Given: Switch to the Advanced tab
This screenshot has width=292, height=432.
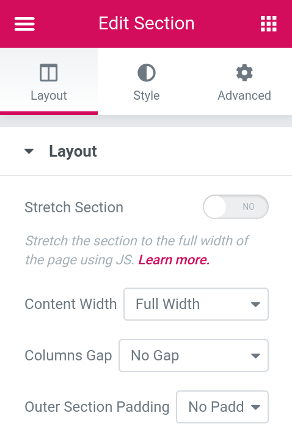Looking at the screenshot, I should (244, 81).
